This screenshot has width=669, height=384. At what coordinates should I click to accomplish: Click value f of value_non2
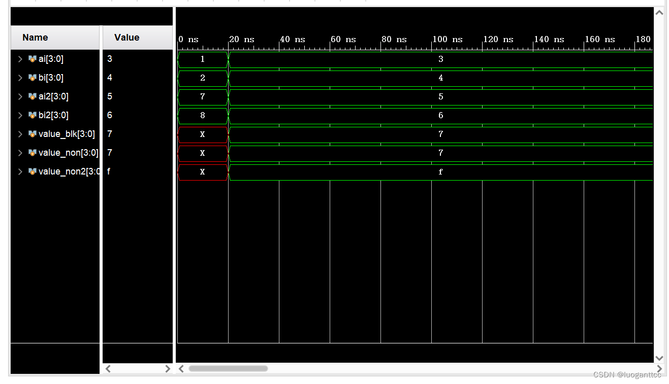[109, 171]
